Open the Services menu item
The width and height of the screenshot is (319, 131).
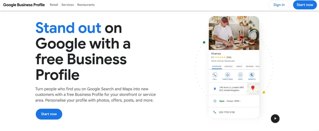(x=68, y=5)
